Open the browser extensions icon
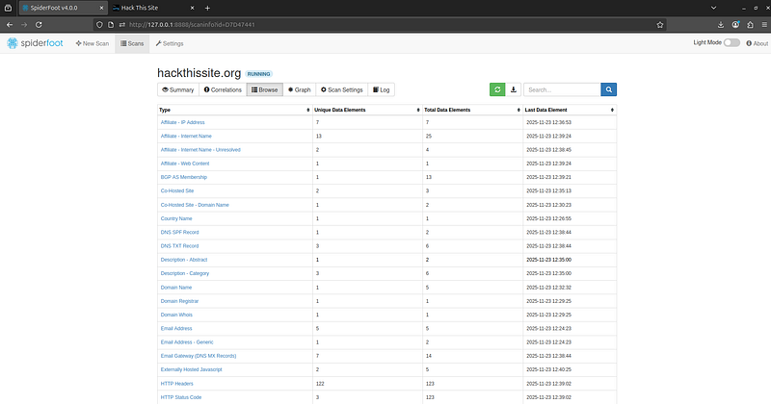The height and width of the screenshot is (404, 771). 751,25
